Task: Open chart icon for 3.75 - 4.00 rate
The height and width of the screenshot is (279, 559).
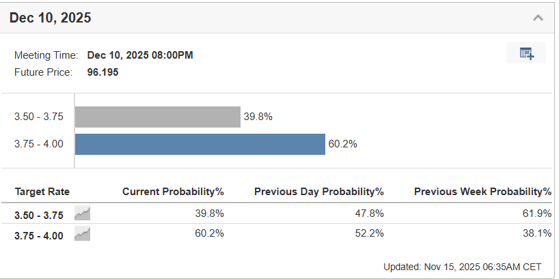Action: click(x=83, y=235)
